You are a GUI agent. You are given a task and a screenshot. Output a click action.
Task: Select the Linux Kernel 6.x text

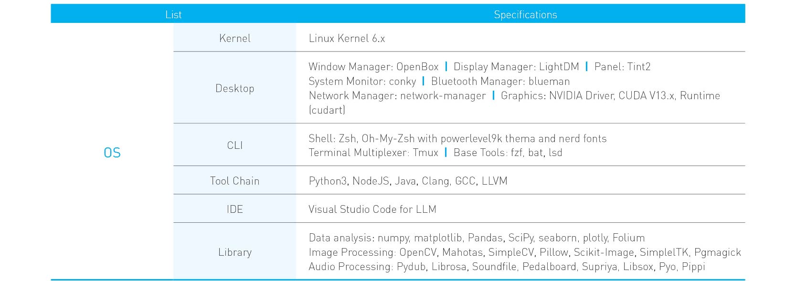click(x=347, y=38)
